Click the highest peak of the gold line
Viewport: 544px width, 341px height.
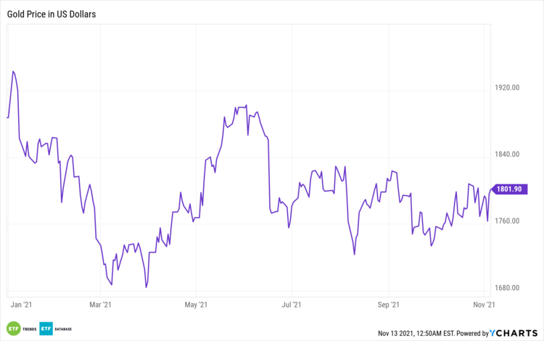coord(13,71)
